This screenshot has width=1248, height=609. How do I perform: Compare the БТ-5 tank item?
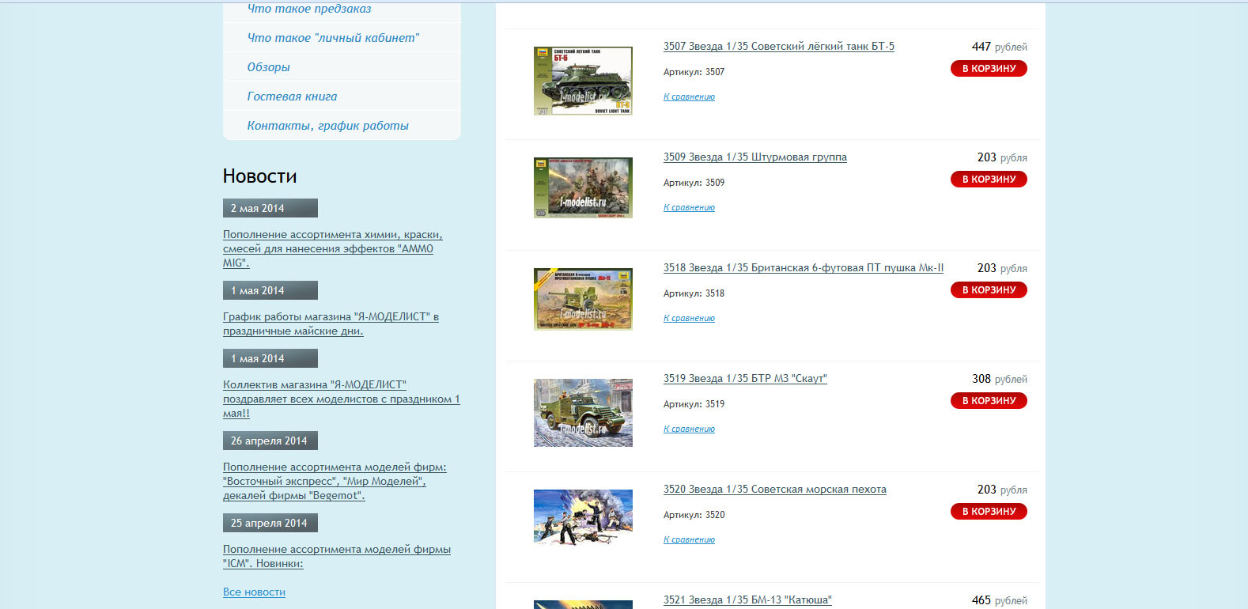coord(689,96)
